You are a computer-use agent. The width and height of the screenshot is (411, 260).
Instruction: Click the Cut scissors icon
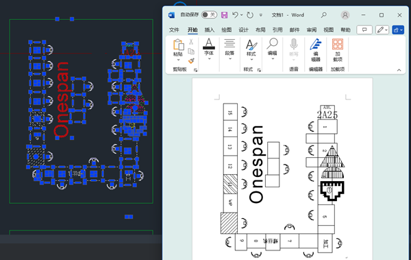[x=191, y=42]
